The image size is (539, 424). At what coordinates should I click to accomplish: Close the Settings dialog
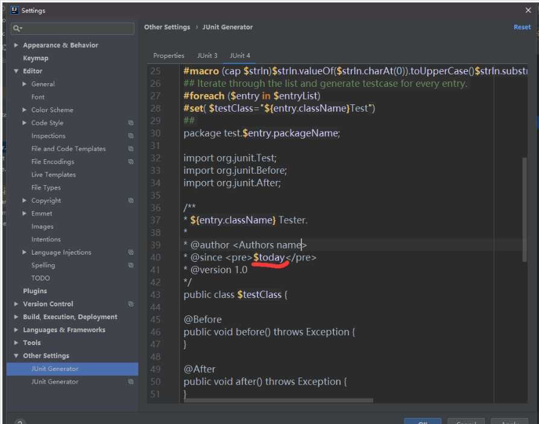pyautogui.click(x=528, y=10)
